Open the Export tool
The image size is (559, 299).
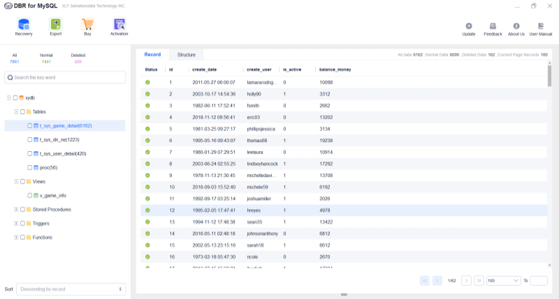pos(56,25)
